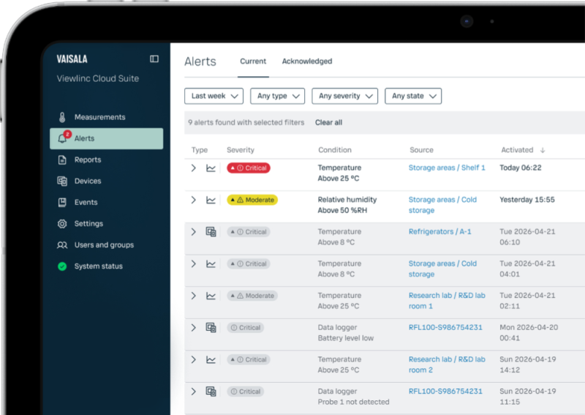Viewport: 585px width, 415px height.
Task: Open the Events icon in sidebar
Action: [x=62, y=203]
